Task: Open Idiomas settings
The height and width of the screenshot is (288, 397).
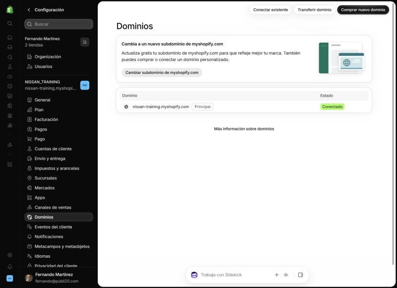Action: pyautogui.click(x=59, y=256)
